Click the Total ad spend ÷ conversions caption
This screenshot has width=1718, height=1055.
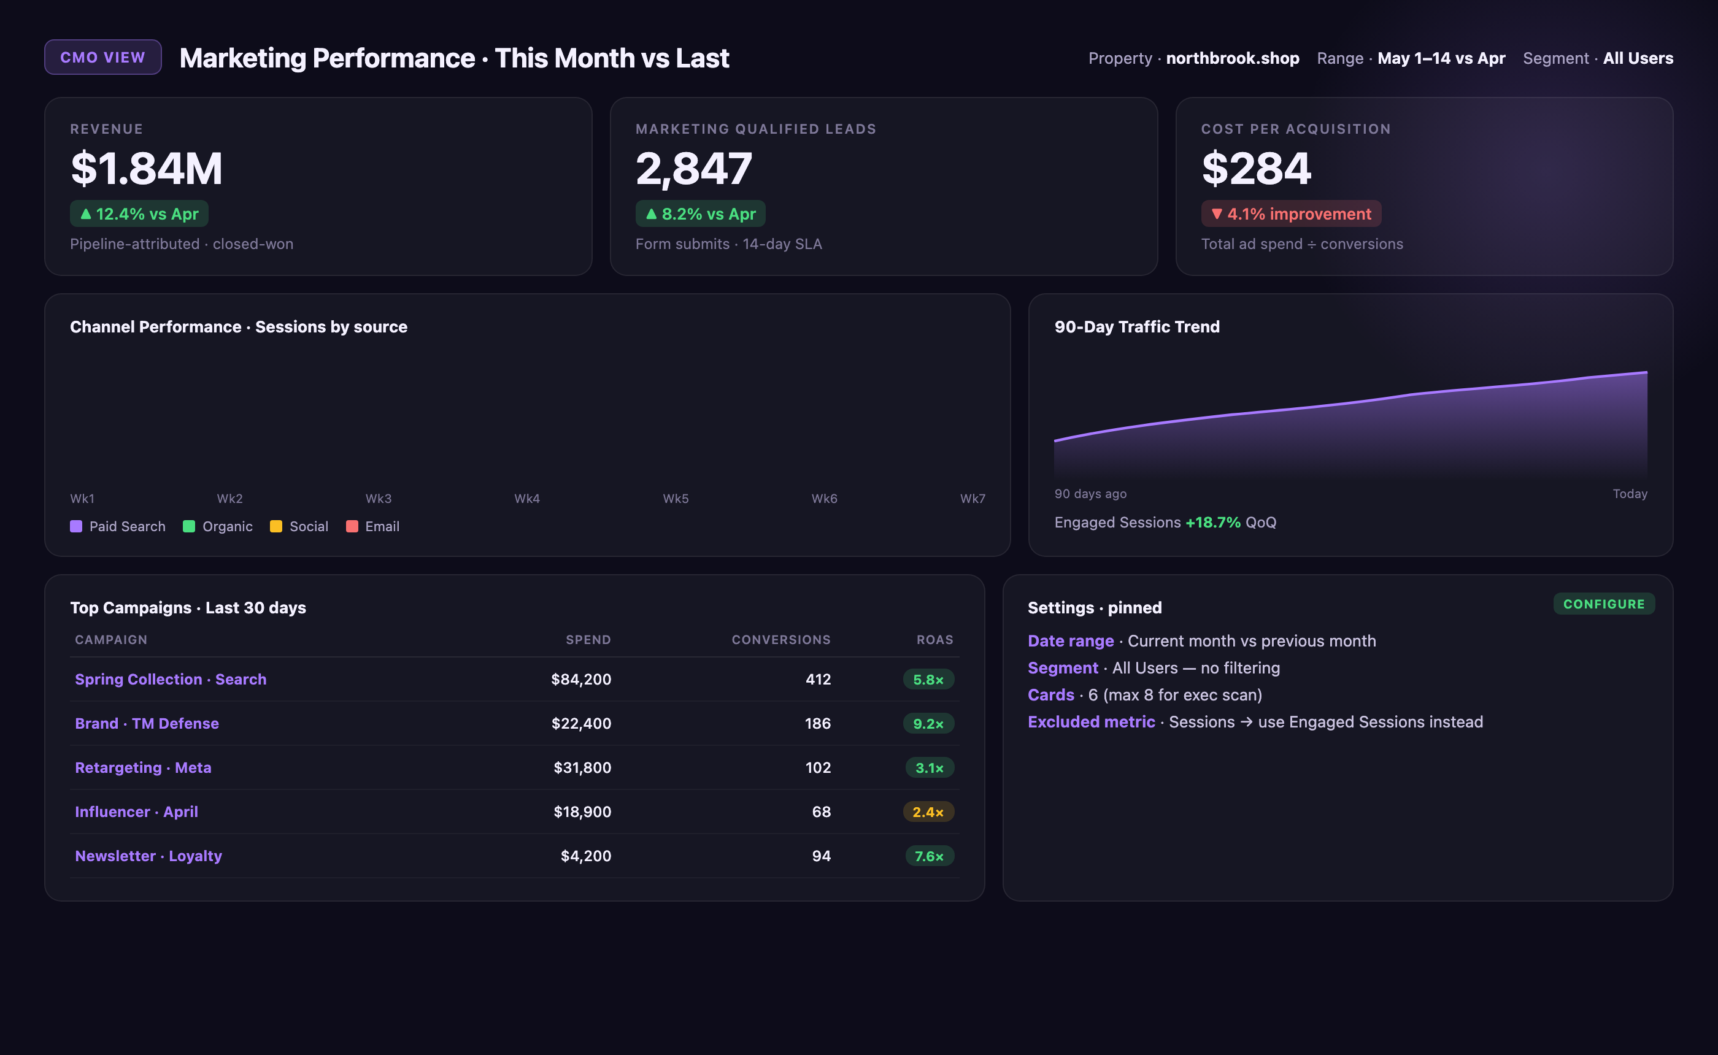1301,244
